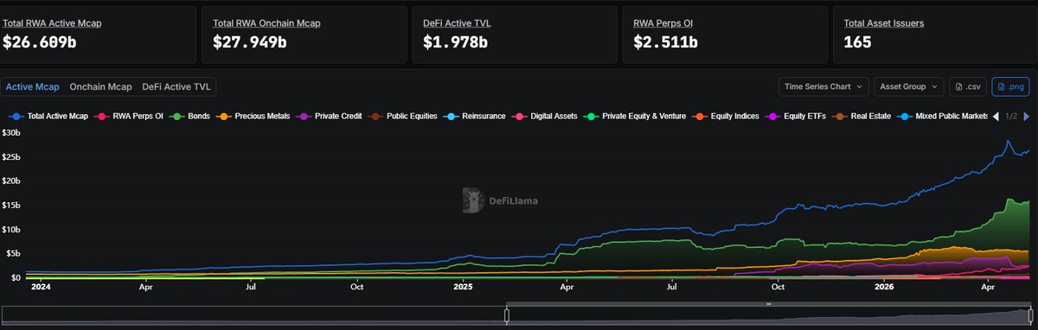Switch to the DeFi Active TVL tab
This screenshot has width=1038, height=330.
(x=176, y=86)
